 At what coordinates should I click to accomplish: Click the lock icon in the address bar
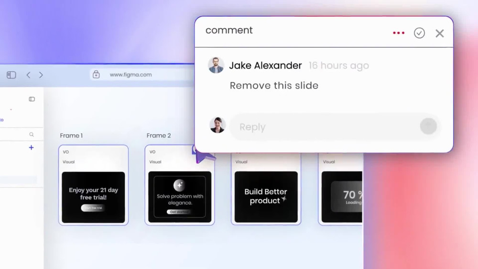[x=96, y=75]
